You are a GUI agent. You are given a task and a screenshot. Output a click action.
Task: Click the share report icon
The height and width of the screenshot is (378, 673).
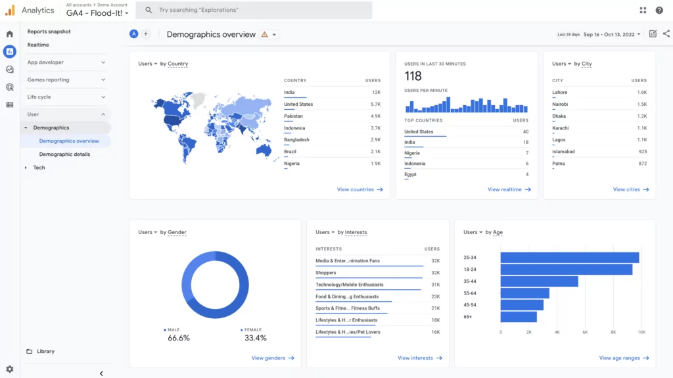click(x=666, y=34)
